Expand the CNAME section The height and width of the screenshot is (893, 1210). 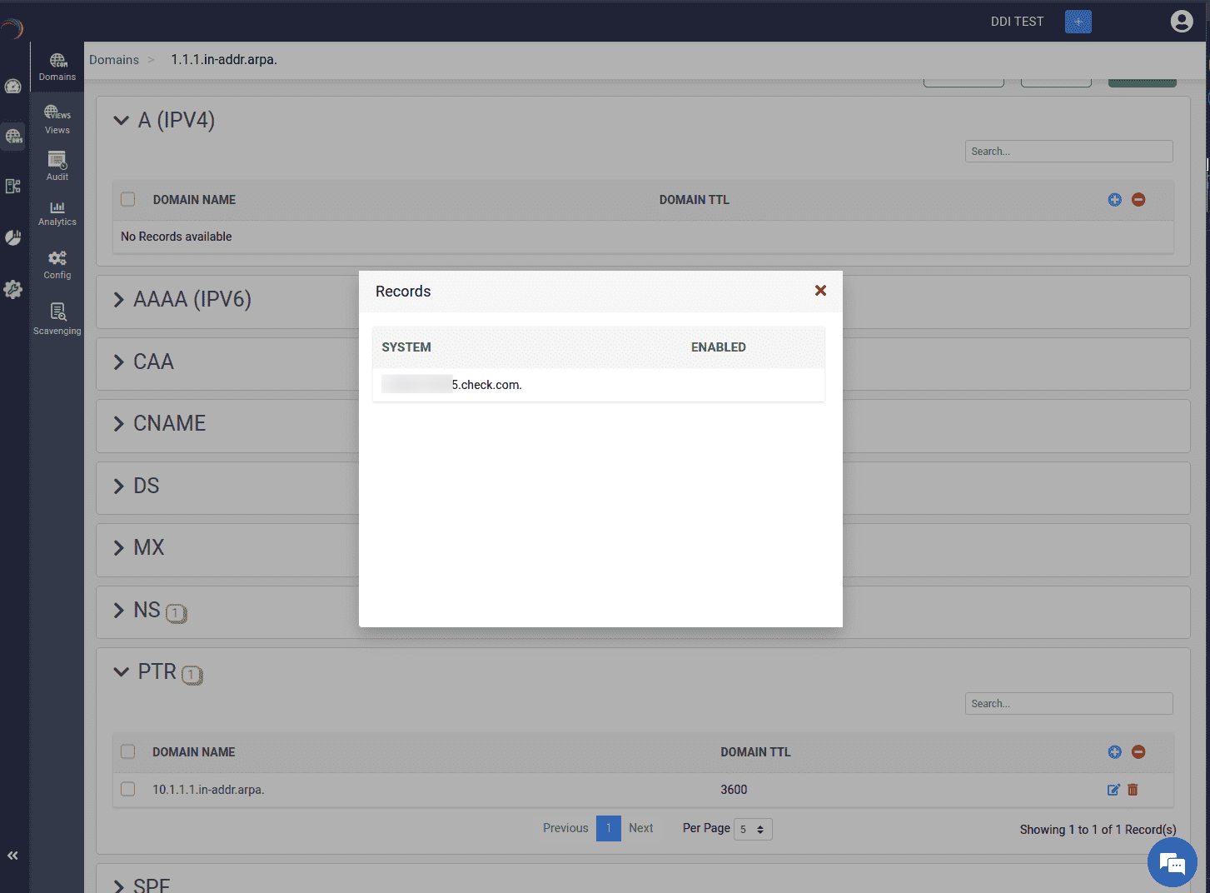click(x=118, y=424)
